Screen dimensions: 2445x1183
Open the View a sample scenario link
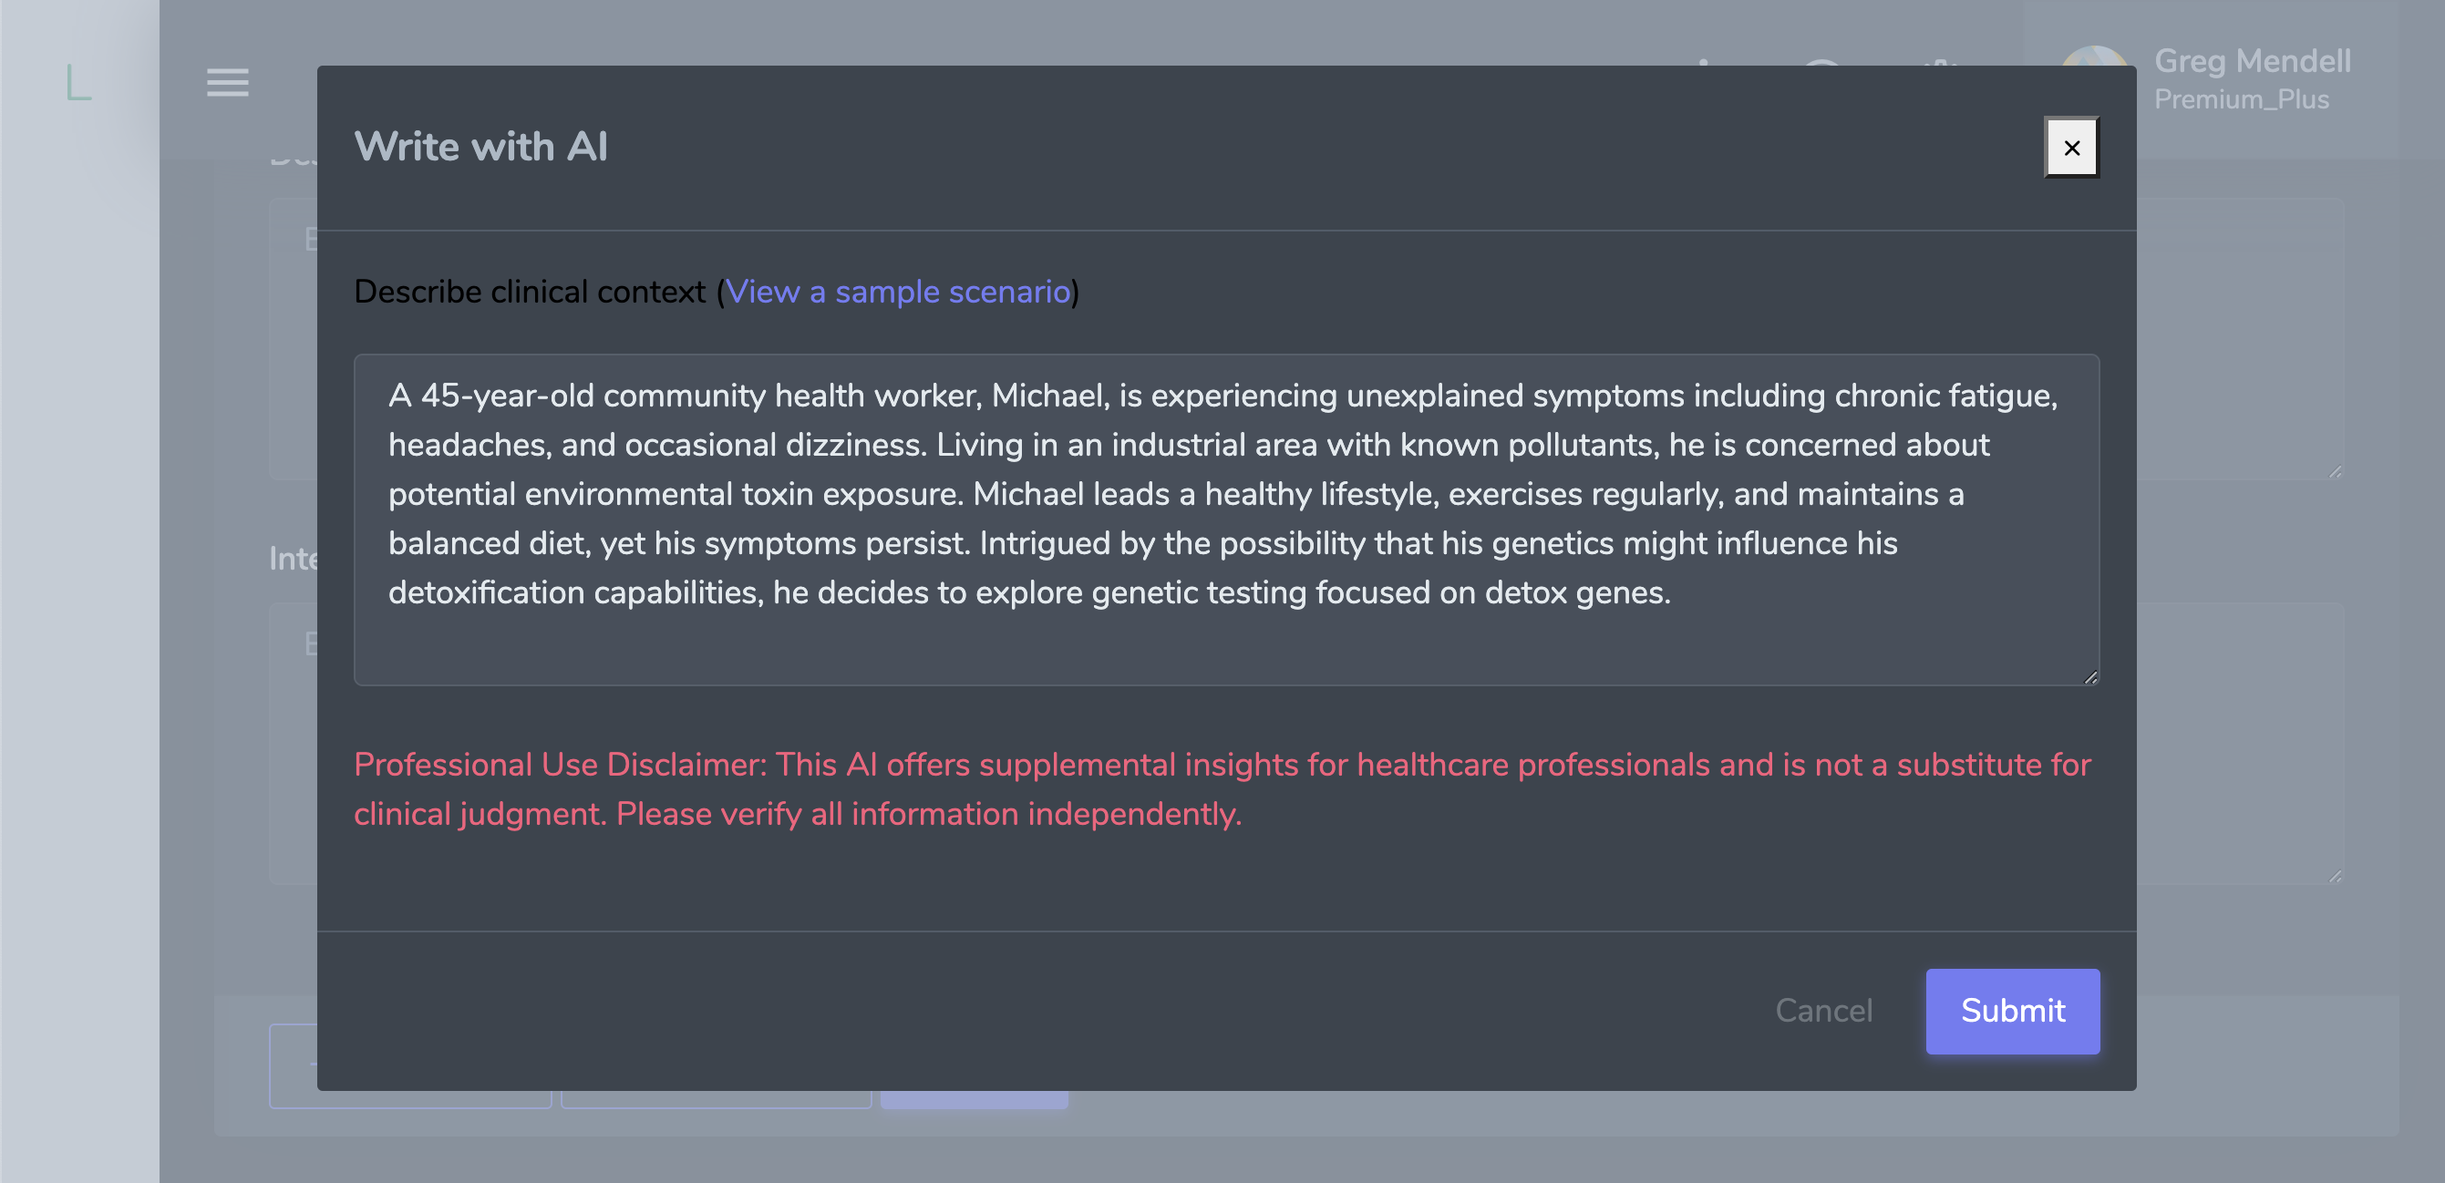(x=897, y=292)
